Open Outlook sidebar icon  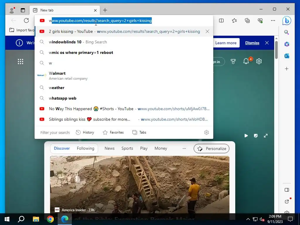[287, 56]
